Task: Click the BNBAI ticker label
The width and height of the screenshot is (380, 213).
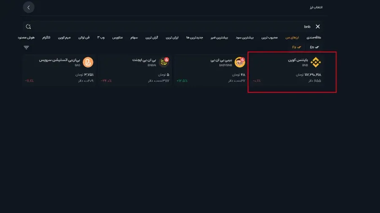Action: tap(152, 65)
